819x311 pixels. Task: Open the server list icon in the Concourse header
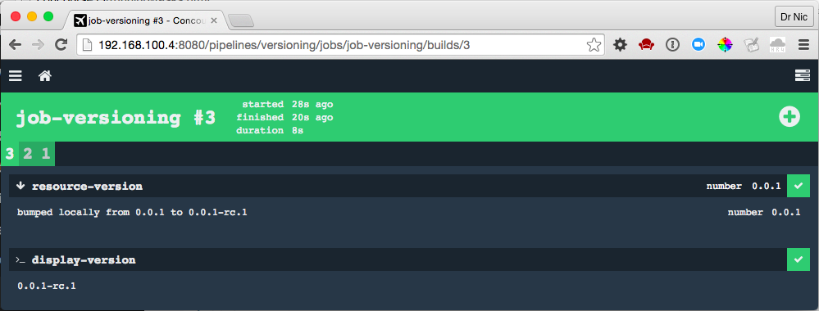803,76
